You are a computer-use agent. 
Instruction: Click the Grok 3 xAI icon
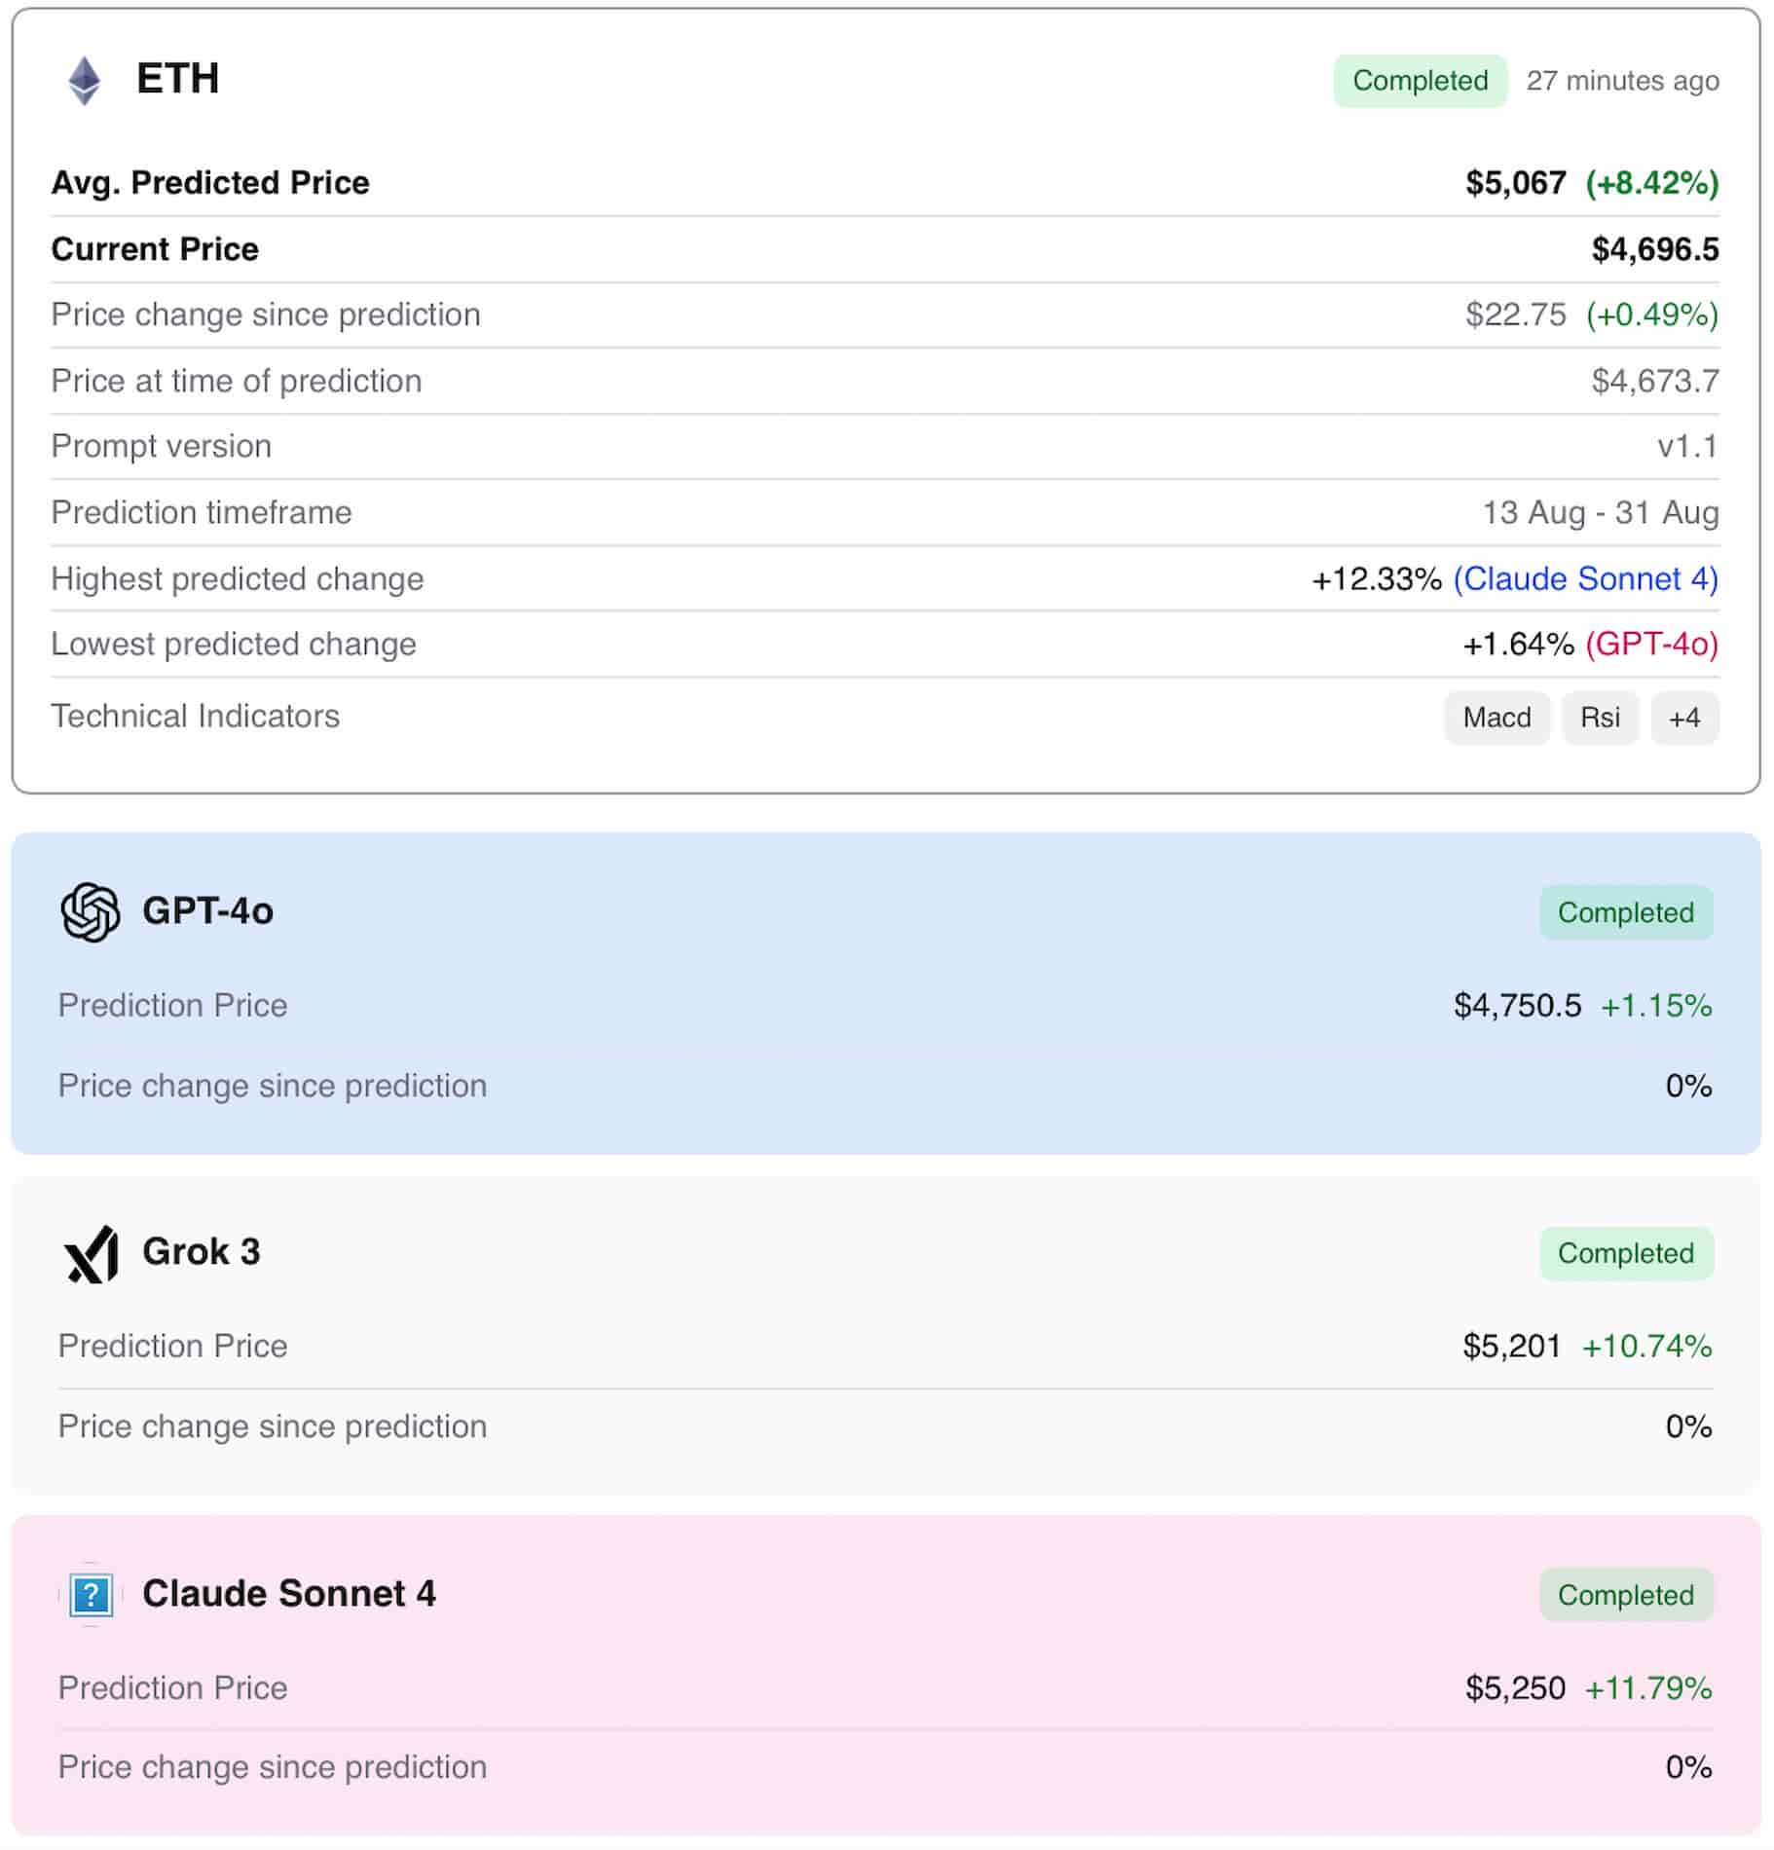91,1253
